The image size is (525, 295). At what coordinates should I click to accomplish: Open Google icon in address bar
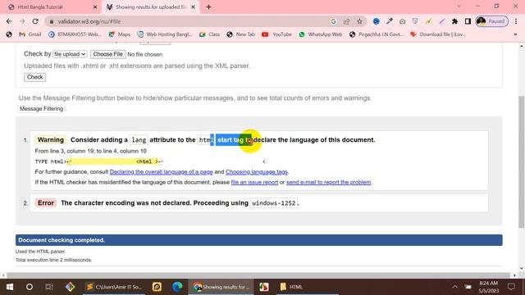[334, 21]
